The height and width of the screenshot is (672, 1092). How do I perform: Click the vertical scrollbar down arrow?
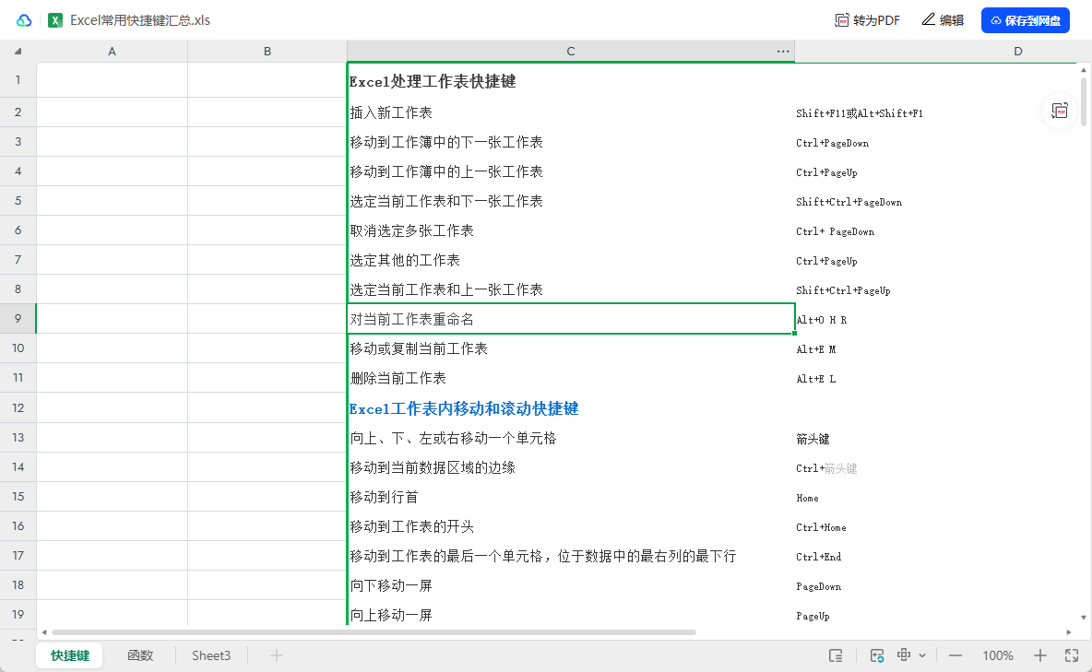1083,617
